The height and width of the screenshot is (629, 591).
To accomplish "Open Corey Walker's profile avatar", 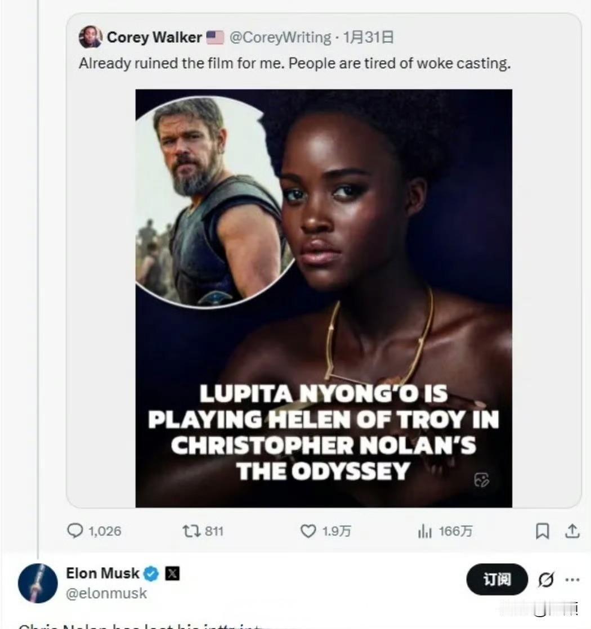I will click(90, 37).
